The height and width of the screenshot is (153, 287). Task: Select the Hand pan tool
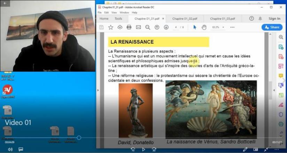[x=204, y=27]
